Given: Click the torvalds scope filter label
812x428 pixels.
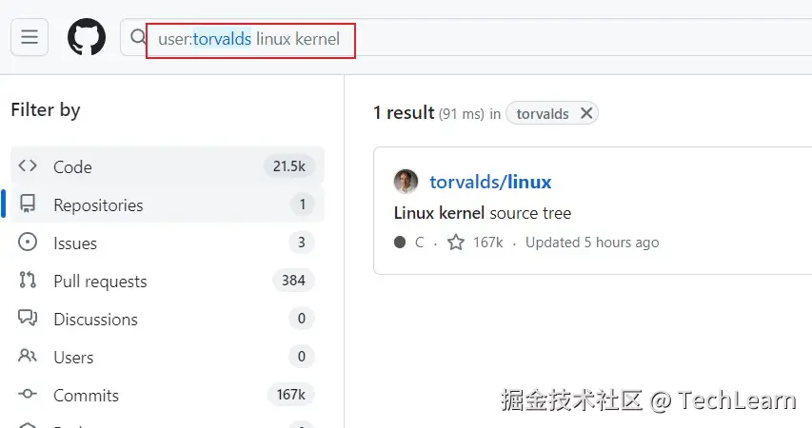Looking at the screenshot, I should pos(542,114).
